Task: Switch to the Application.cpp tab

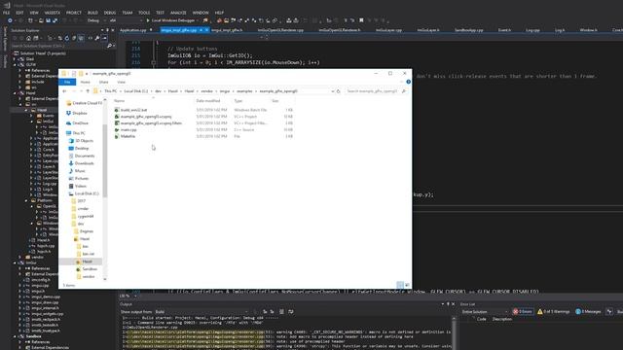Action: tap(133, 30)
